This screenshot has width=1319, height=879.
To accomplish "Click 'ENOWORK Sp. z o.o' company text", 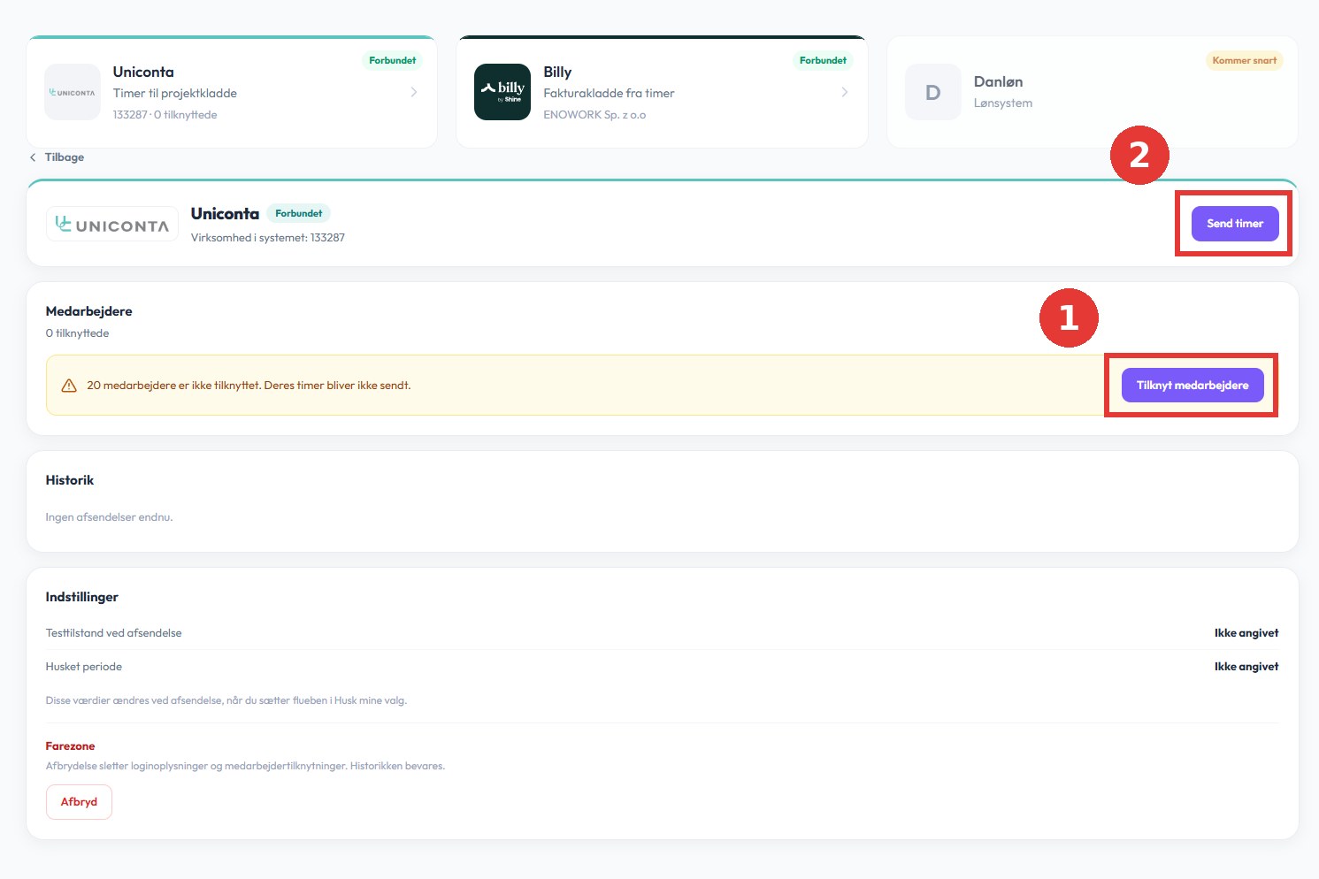I will coord(594,115).
